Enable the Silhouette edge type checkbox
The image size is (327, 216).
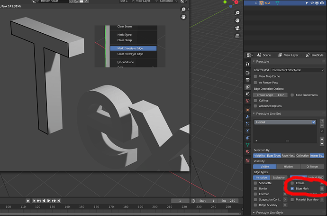coord(255,183)
